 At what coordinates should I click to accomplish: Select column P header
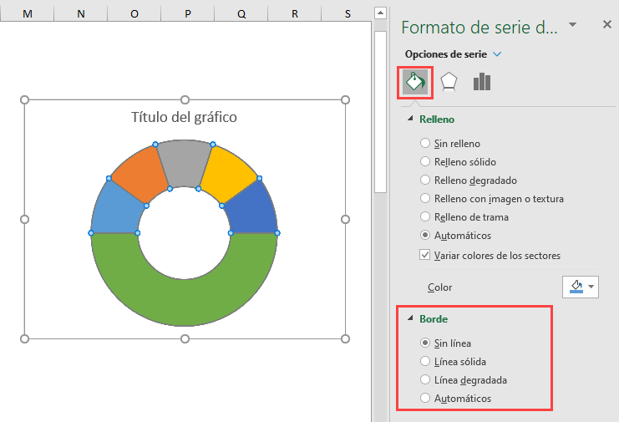187,14
